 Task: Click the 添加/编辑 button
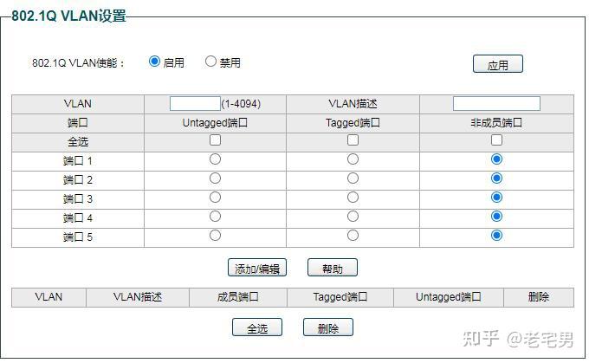256,269
